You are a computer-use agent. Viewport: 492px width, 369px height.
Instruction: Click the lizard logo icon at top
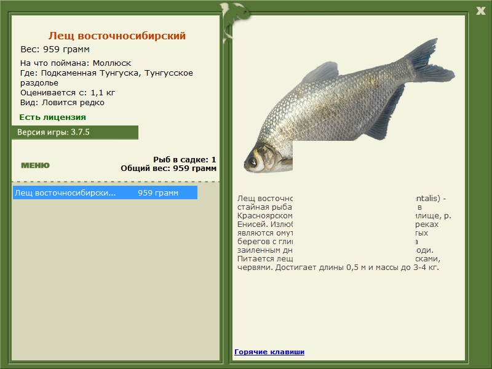click(x=235, y=22)
